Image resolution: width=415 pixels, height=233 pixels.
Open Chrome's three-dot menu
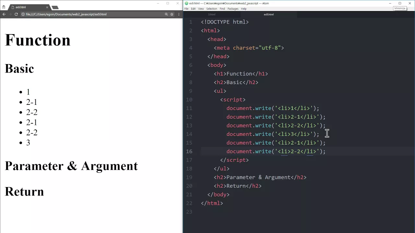click(x=179, y=14)
